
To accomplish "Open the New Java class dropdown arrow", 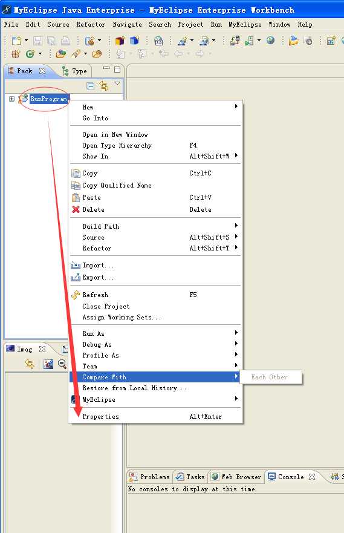I will pyautogui.click(x=40, y=54).
